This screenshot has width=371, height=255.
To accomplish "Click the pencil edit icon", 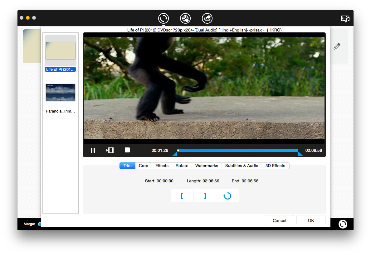I will [337, 46].
